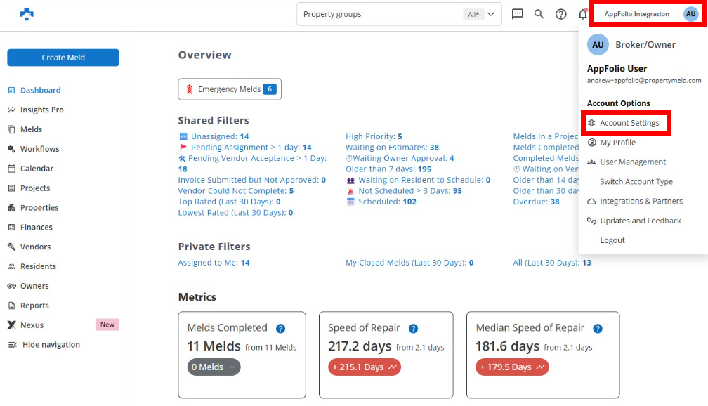Choose Integrations & Partners option
This screenshot has width=708, height=406.
[x=641, y=201]
